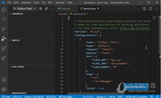The height and width of the screenshot is (98, 161).
Task: Open editor more actions ellipsis
Action: tap(156, 9)
